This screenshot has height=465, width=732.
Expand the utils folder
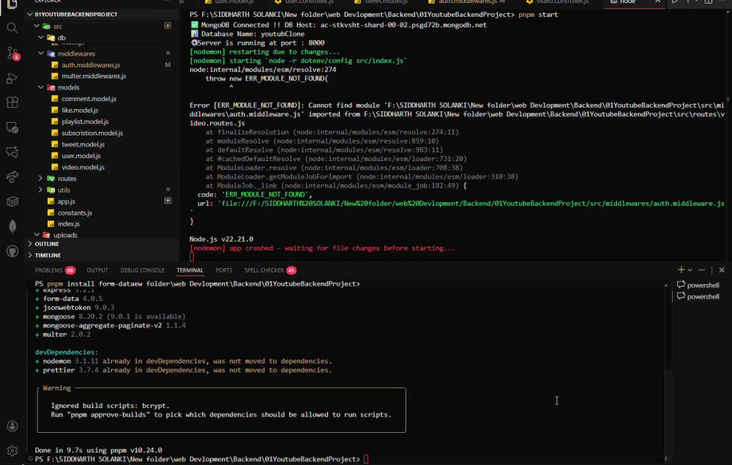click(x=40, y=190)
